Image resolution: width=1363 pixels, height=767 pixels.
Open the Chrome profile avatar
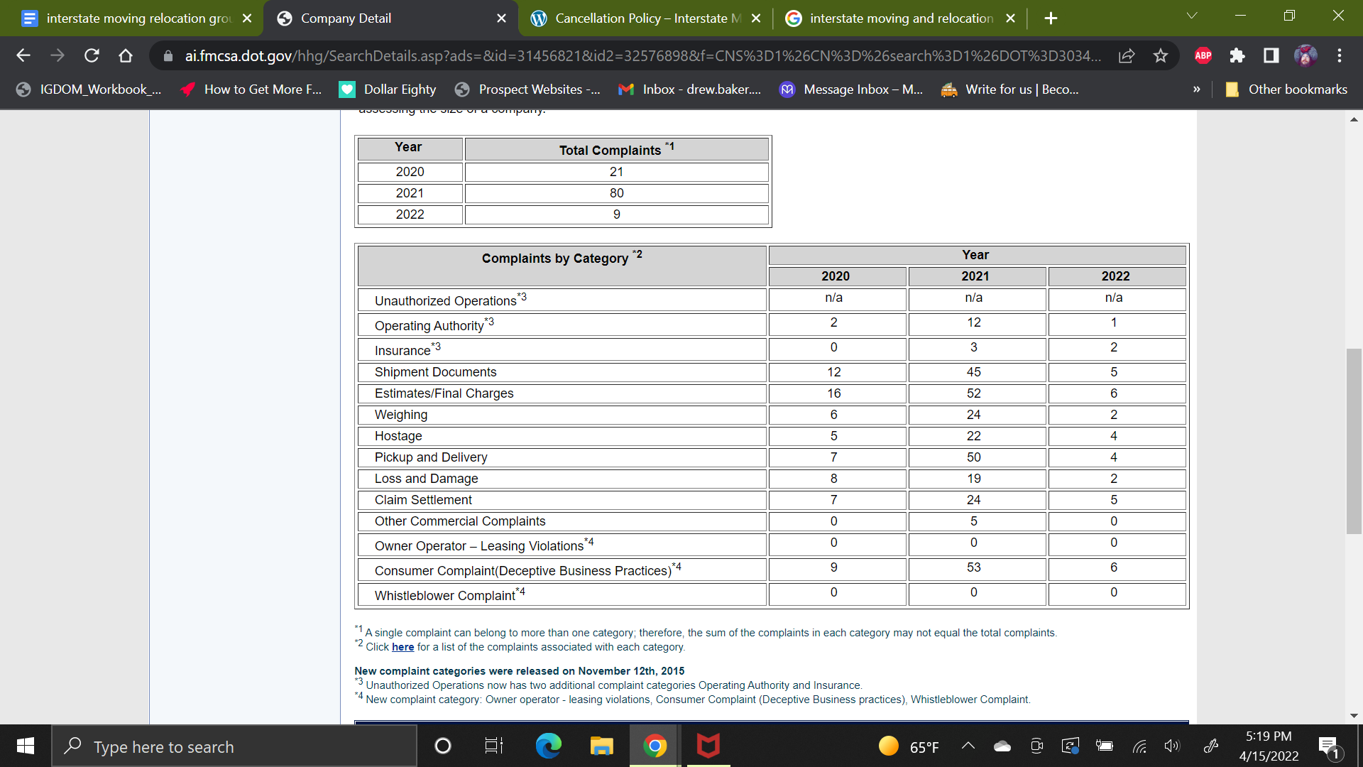coord(1305,55)
